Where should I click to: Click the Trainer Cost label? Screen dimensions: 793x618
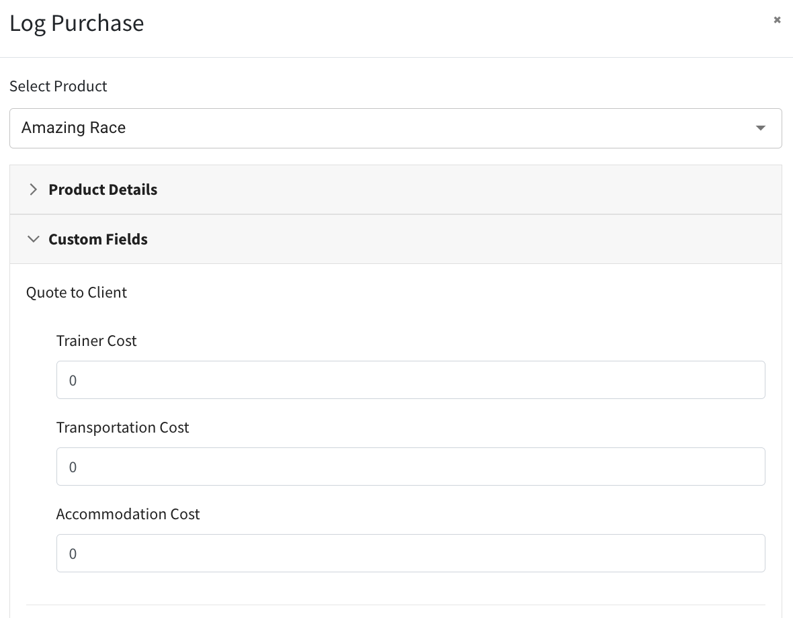(96, 341)
